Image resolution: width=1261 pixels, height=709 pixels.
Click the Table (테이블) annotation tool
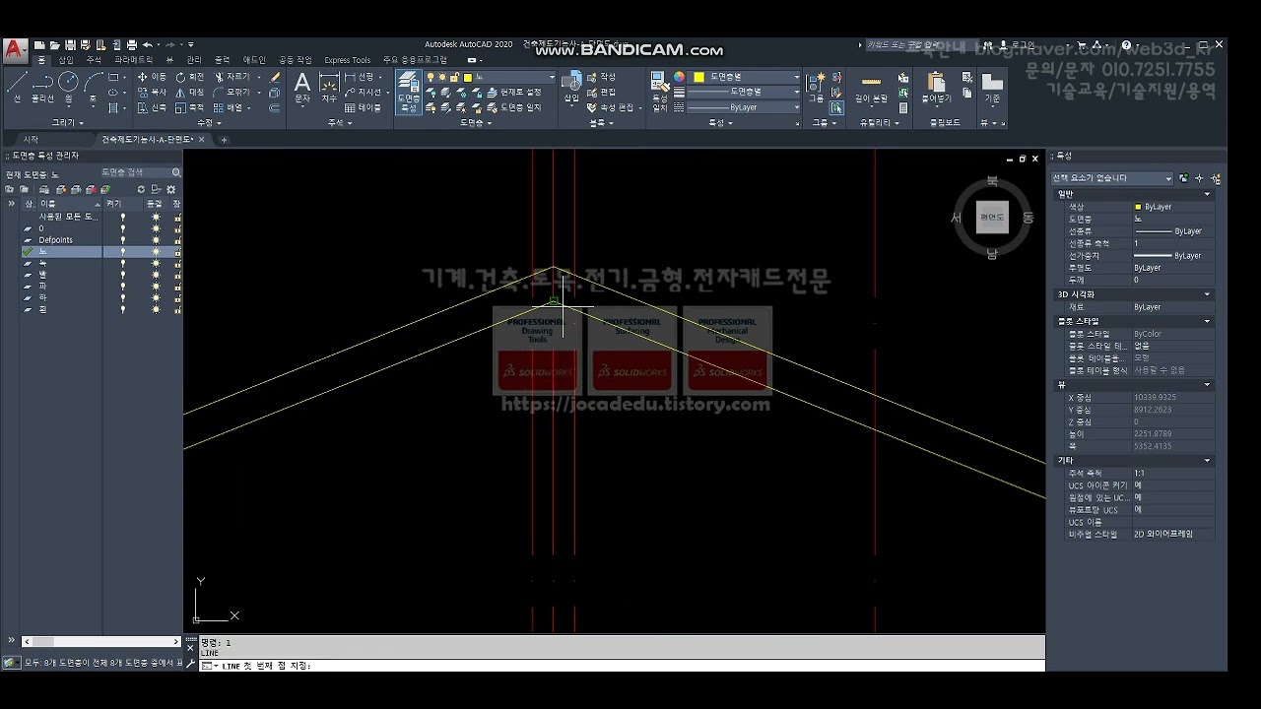click(x=364, y=107)
